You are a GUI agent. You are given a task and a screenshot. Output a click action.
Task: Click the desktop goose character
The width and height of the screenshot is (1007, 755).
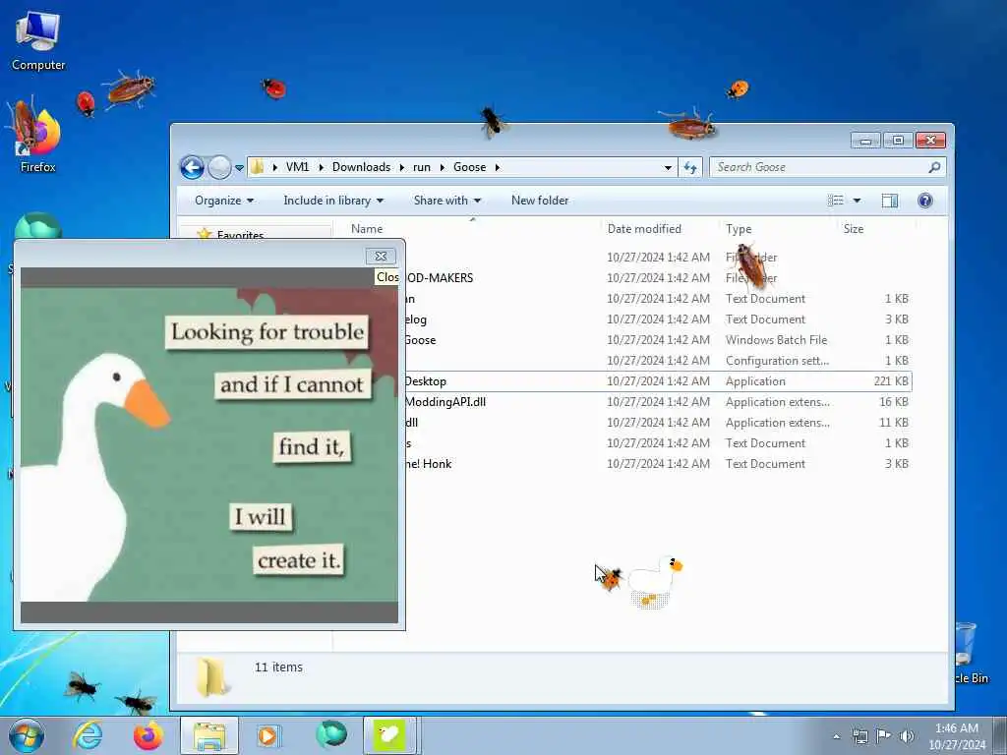pyautogui.click(x=655, y=580)
